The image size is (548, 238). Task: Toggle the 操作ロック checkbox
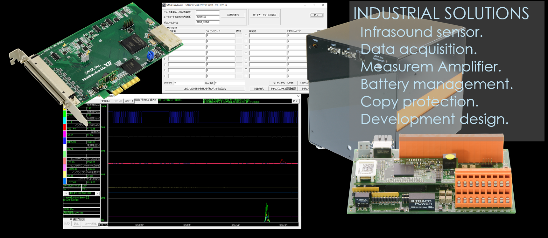click(71, 220)
